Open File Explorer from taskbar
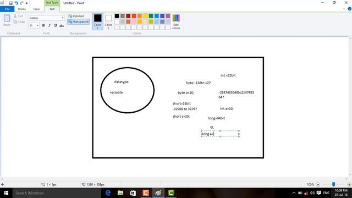Screen dimensions: 352x198 (x=120, y=193)
